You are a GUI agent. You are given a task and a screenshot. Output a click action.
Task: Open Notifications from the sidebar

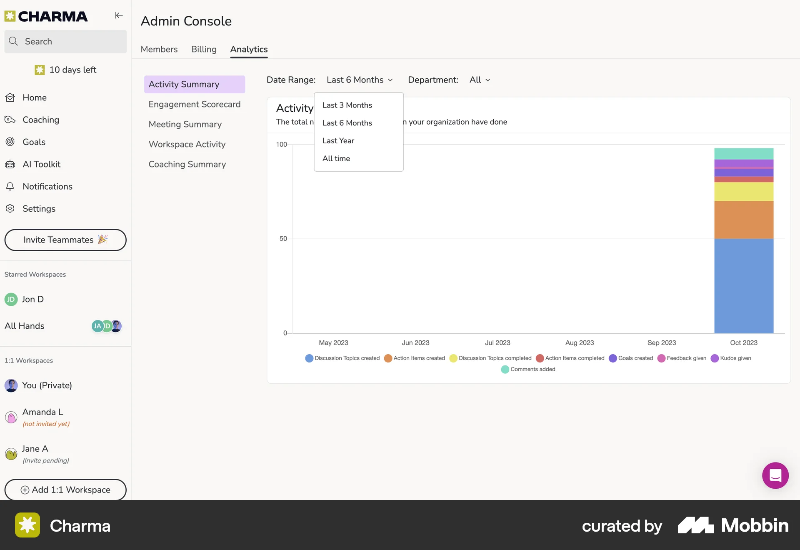click(47, 186)
